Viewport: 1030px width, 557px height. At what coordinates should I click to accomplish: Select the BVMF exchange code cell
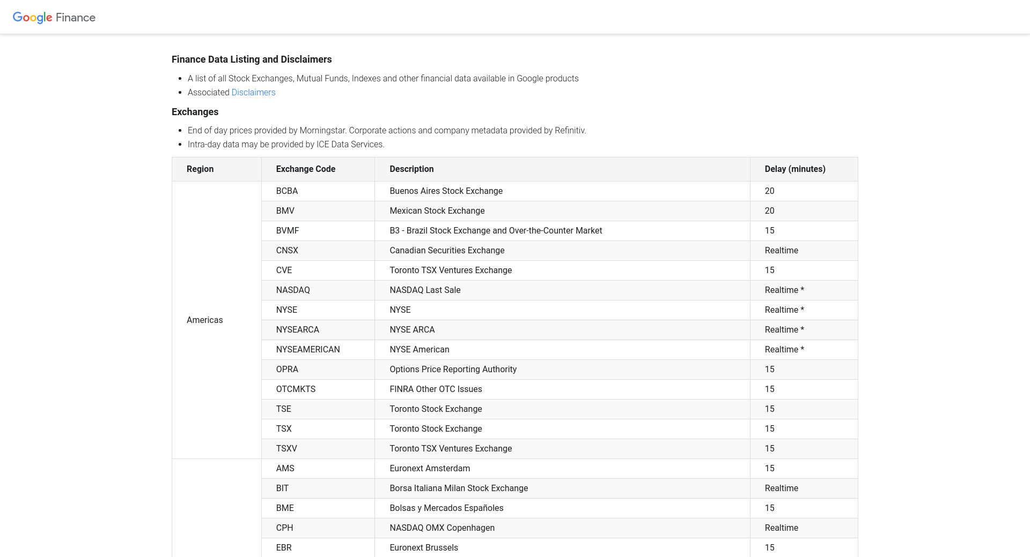288,230
